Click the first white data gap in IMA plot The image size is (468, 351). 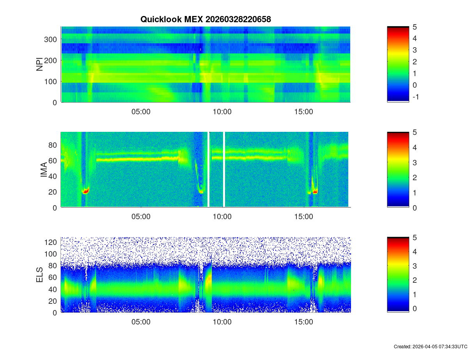click(209, 170)
